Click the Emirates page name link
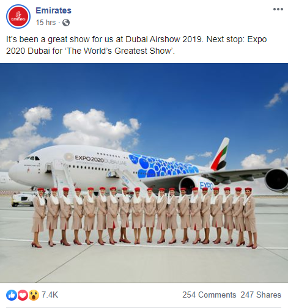The width and height of the screenshot is (288, 308). [x=53, y=10]
